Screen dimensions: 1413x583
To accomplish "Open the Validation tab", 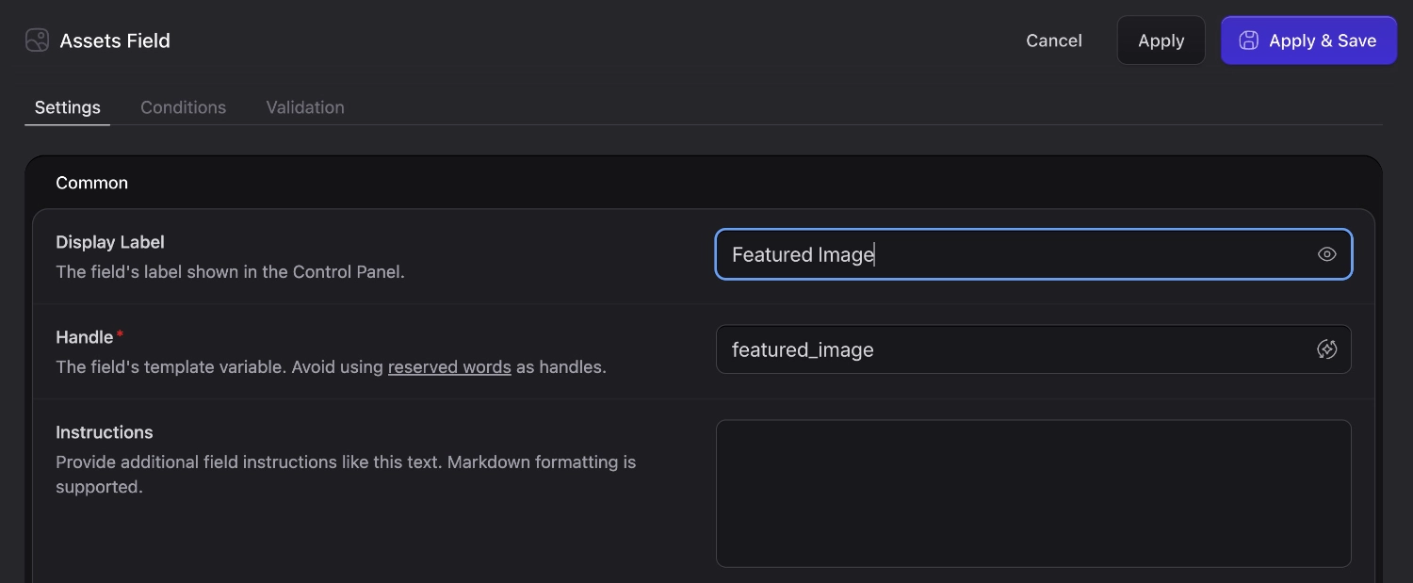I will click(304, 106).
